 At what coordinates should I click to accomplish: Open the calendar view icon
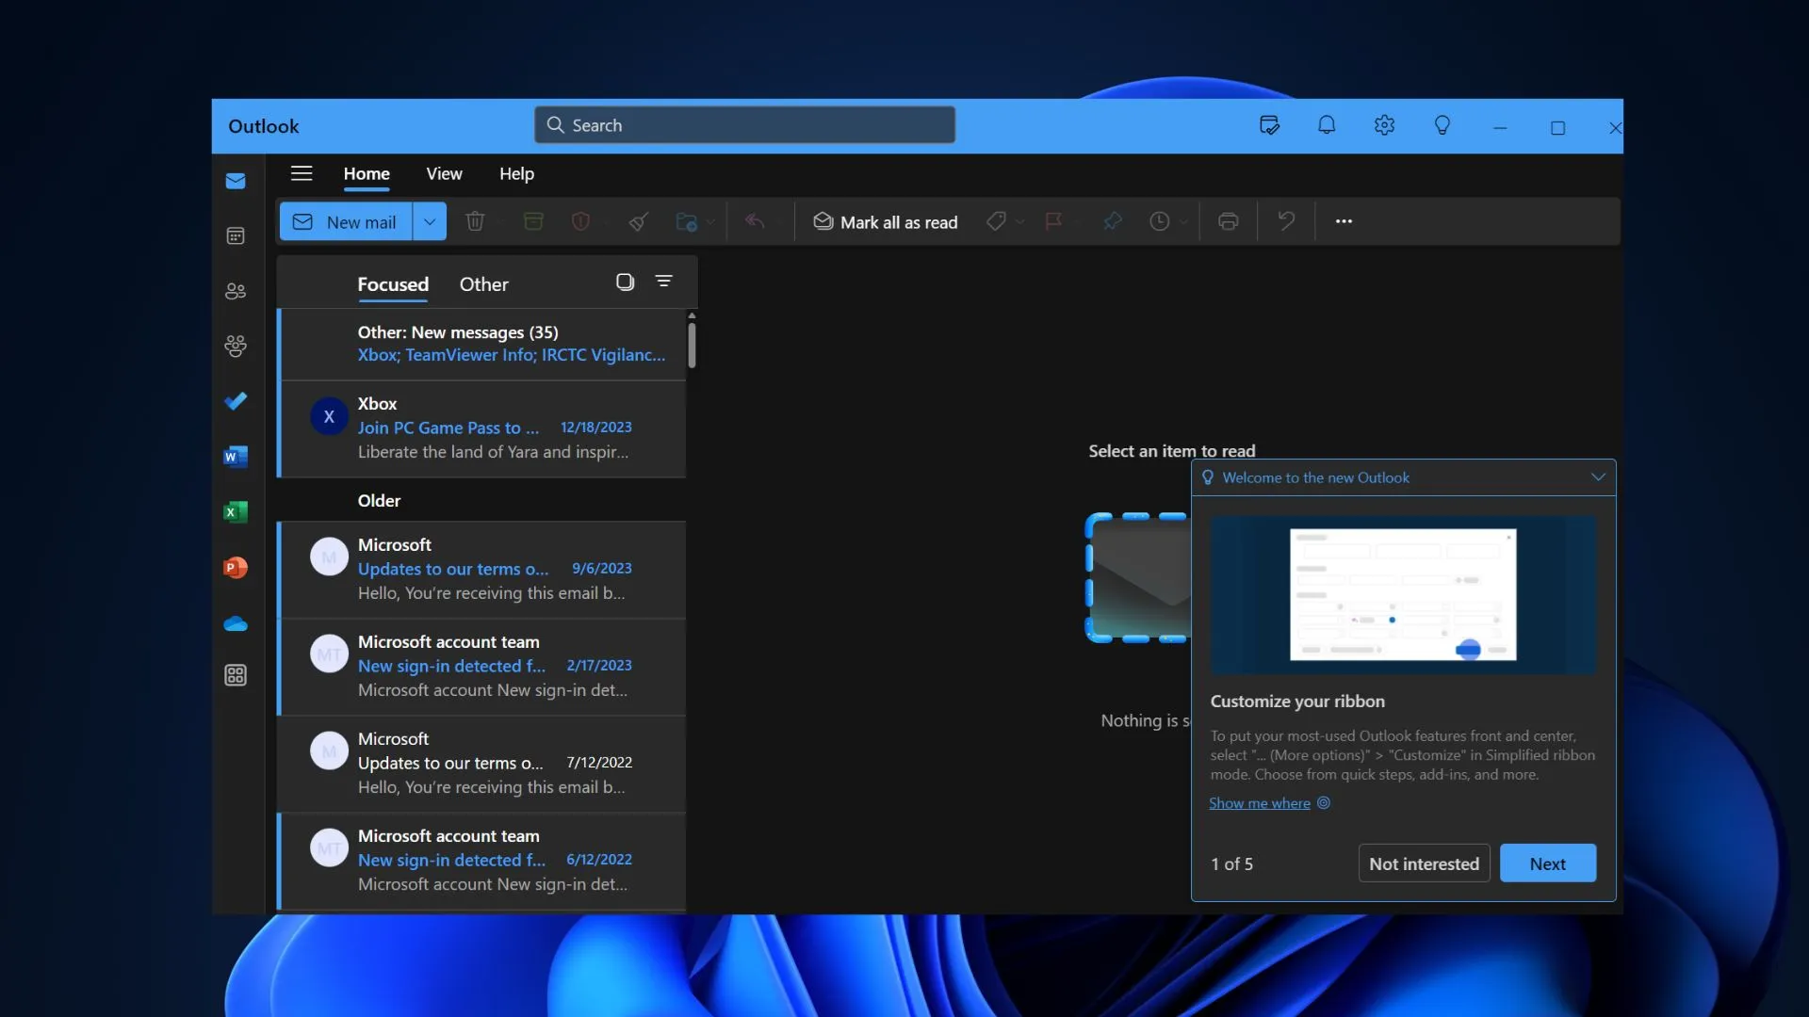pos(235,236)
